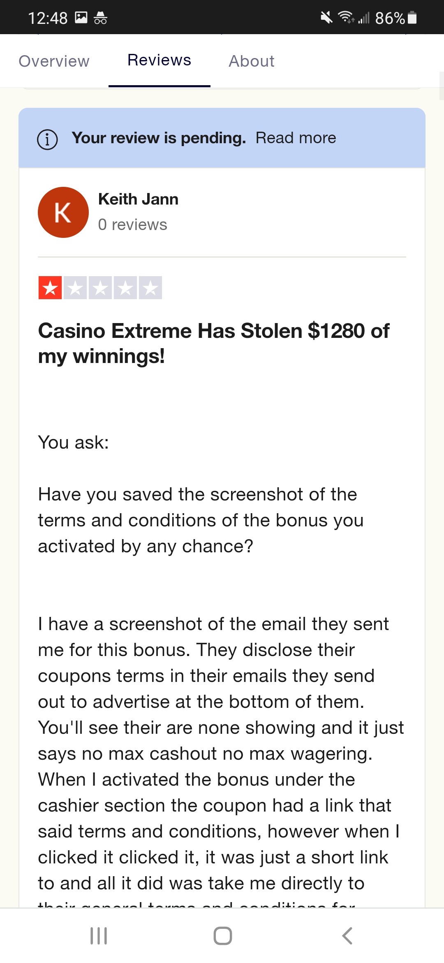Viewport: 444px width, 963px height.
Task: Open Keith Jann reviewer profile name
Action: [138, 199]
